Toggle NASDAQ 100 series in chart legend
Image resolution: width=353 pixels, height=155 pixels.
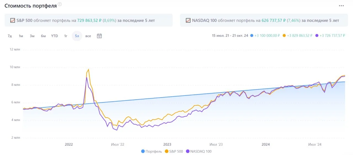pyautogui.click(x=199, y=151)
